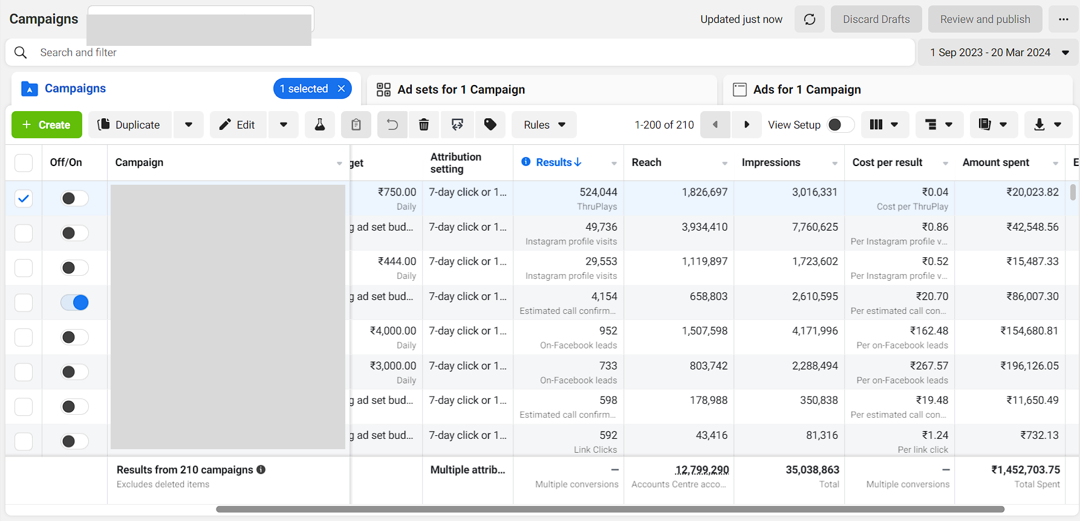1080x521 pixels.
Task: Uncheck the first campaign row checkbox
Action: tap(24, 199)
